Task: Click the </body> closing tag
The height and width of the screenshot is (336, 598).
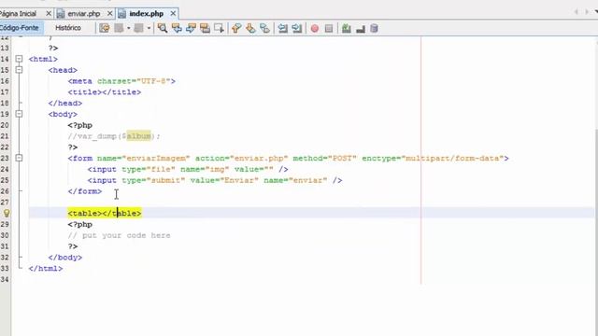Action: coord(65,258)
